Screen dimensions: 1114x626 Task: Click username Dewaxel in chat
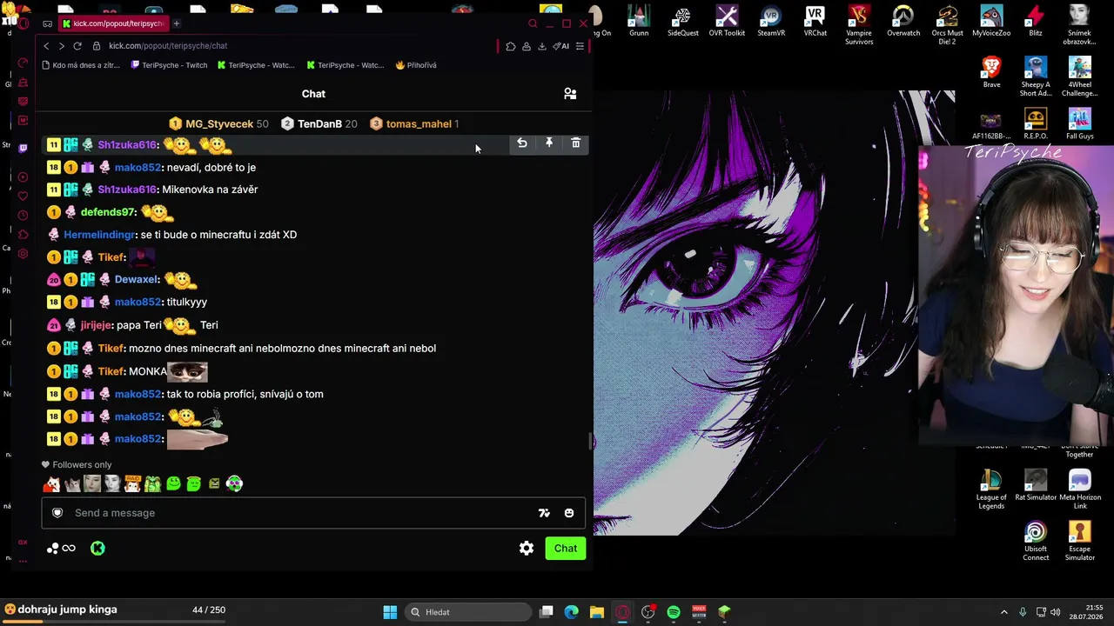click(x=137, y=280)
